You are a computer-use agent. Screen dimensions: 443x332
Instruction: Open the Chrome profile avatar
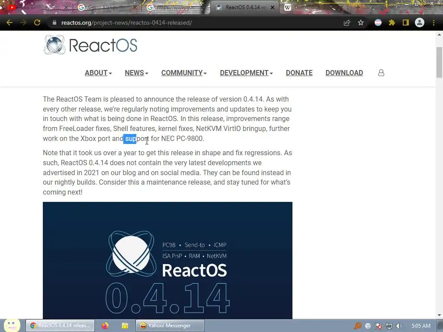click(x=420, y=22)
